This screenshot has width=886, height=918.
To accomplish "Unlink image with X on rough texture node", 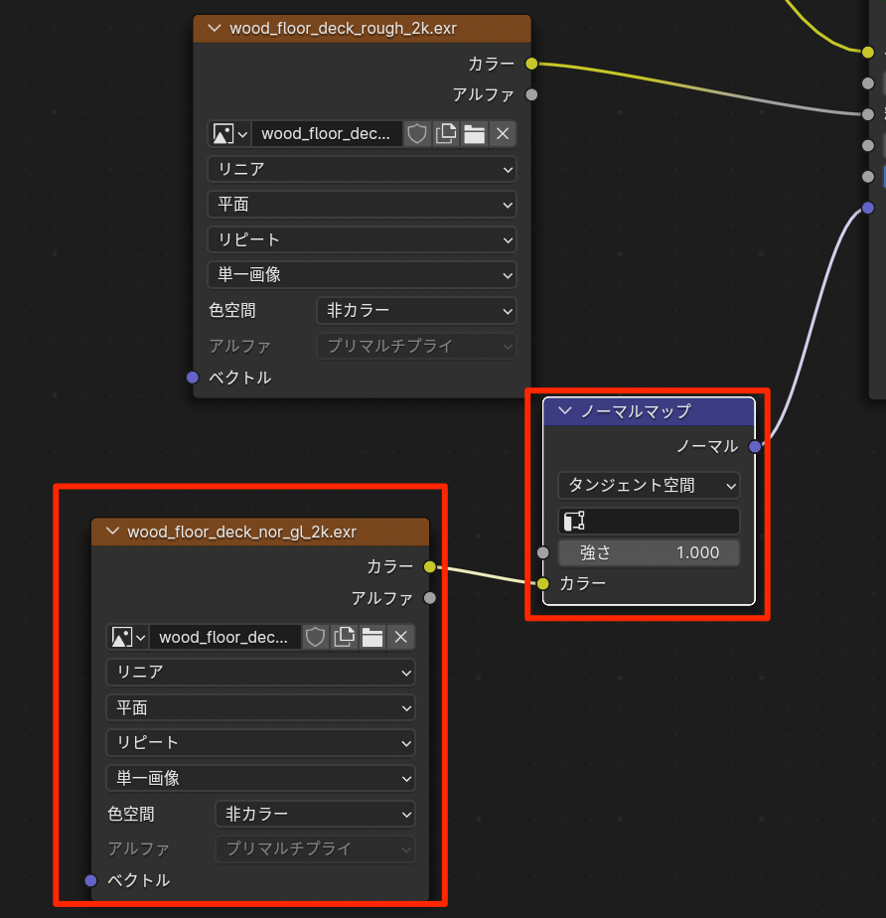I will click(503, 134).
